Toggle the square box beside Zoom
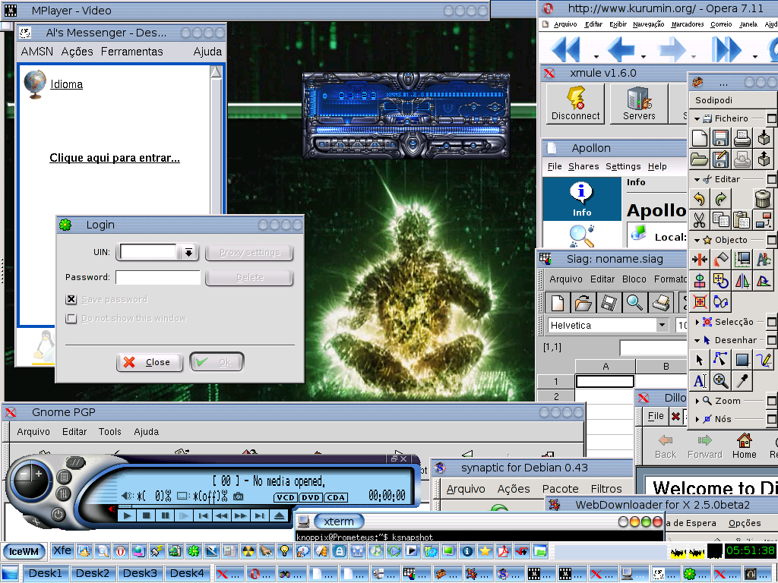 click(772, 401)
